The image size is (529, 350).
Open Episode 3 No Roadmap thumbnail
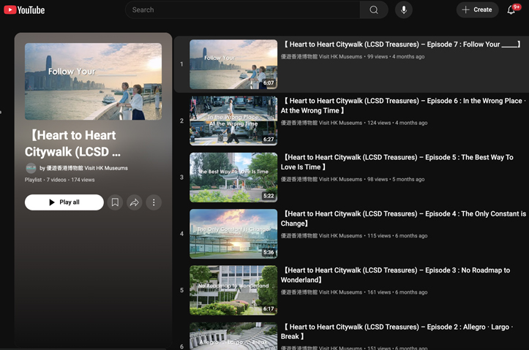coord(233,290)
